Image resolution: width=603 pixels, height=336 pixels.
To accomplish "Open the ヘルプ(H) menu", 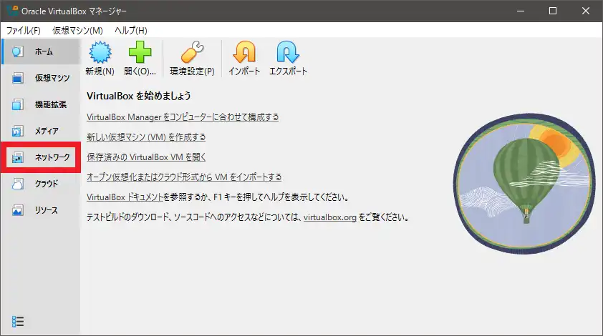I will pyautogui.click(x=131, y=30).
